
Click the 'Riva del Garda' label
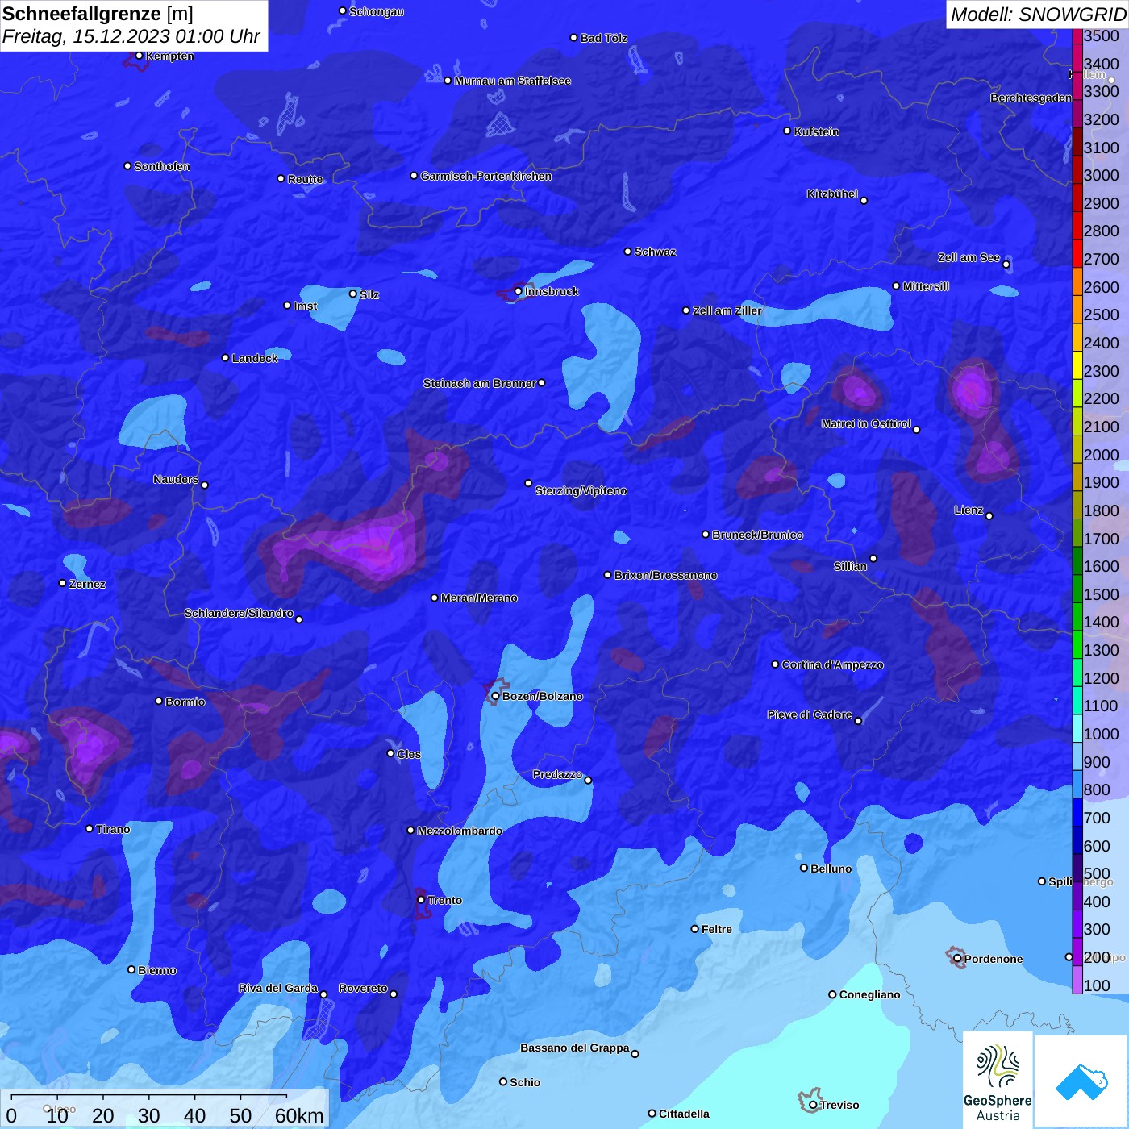pos(278,988)
